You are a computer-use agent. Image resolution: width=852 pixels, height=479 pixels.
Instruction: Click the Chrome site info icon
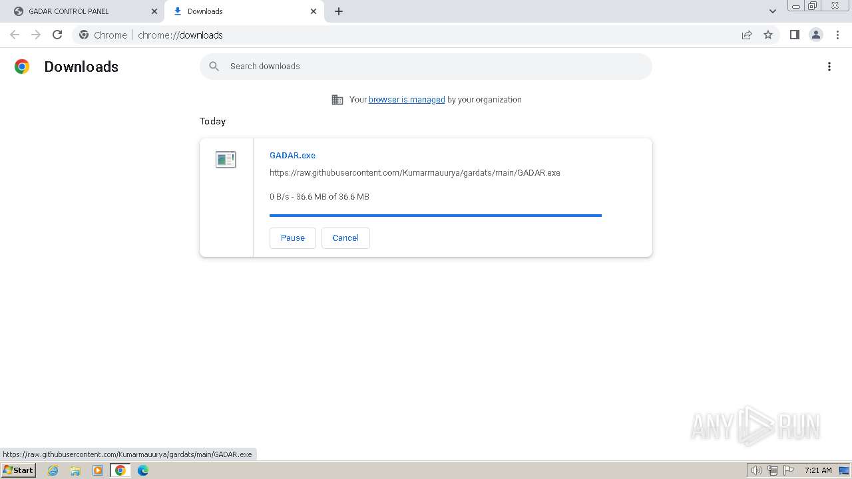(84, 35)
